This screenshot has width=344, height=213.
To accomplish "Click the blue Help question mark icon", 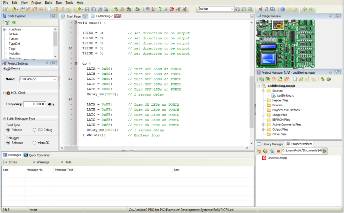I will coord(283,9).
